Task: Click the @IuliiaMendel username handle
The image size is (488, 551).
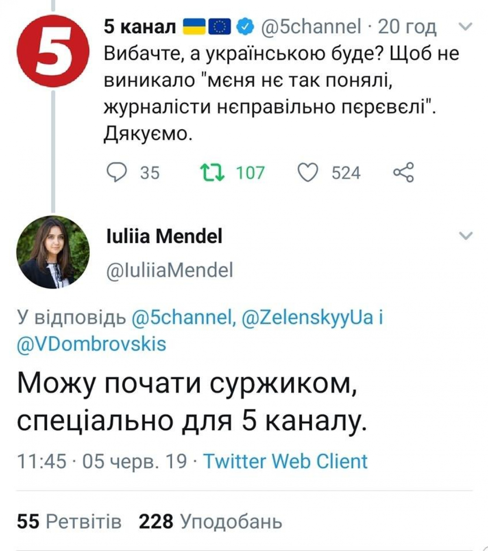Action: (x=169, y=270)
